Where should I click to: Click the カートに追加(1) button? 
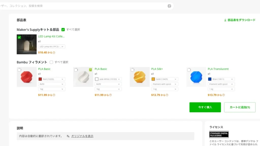pyautogui.click(x=240, y=107)
